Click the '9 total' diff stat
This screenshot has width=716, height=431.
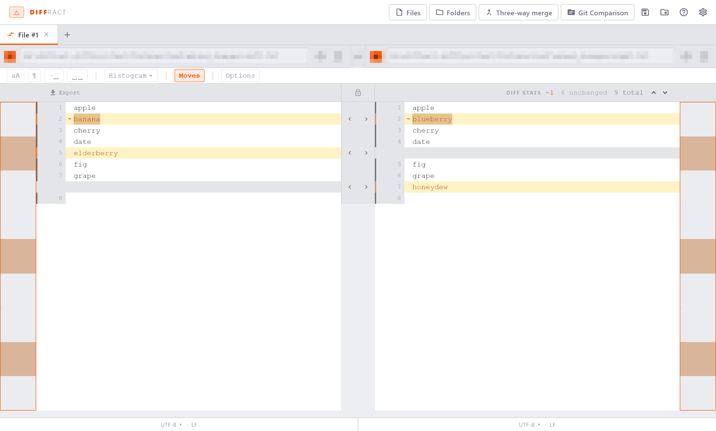pyautogui.click(x=628, y=93)
